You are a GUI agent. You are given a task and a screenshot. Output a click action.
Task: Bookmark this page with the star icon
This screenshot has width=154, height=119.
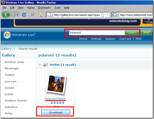click(x=103, y=15)
